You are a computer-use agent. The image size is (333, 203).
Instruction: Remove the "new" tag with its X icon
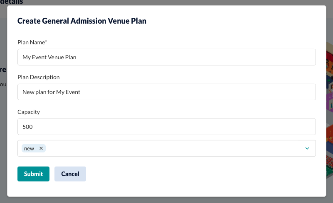41,148
